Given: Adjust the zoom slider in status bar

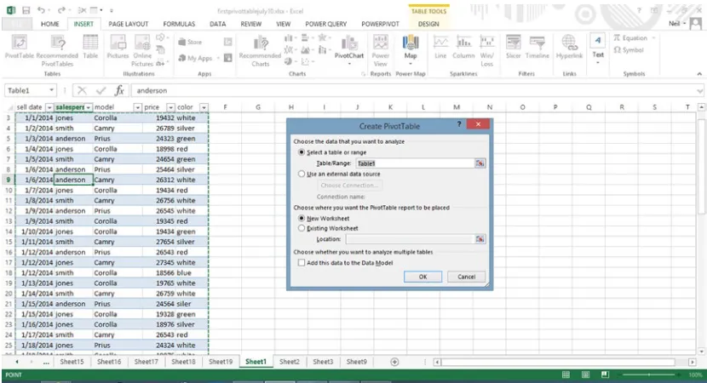Looking at the screenshot, I should (x=649, y=374).
